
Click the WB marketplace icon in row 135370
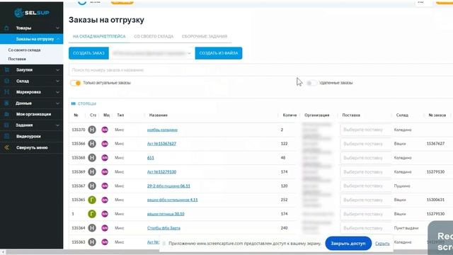(105, 130)
